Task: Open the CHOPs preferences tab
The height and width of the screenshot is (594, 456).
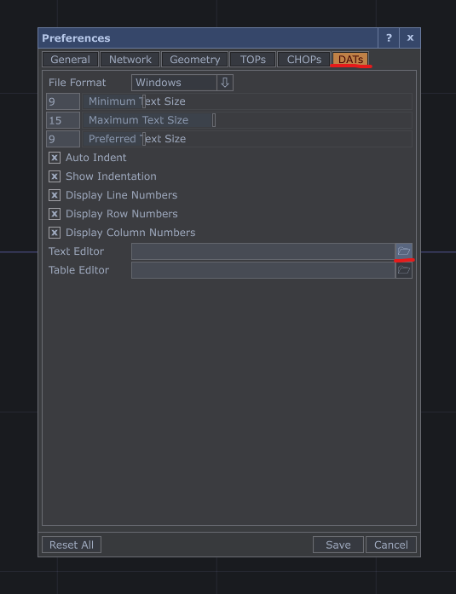Action: pos(303,60)
